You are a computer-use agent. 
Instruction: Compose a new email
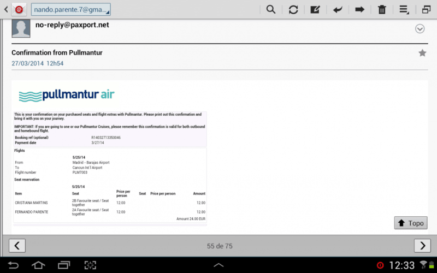click(315, 10)
